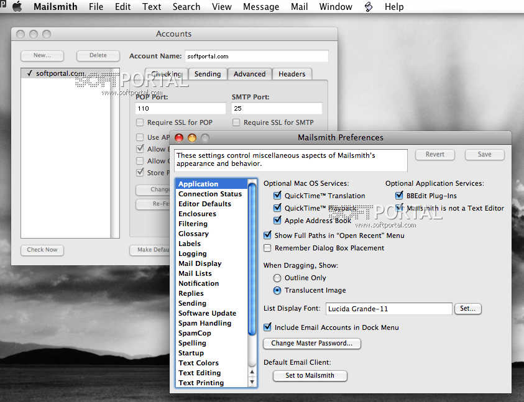Click New... in Accounts window
This screenshot has width=524, height=402.
[42, 55]
